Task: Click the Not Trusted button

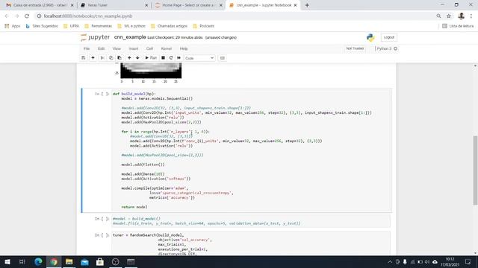Action: click(355, 48)
